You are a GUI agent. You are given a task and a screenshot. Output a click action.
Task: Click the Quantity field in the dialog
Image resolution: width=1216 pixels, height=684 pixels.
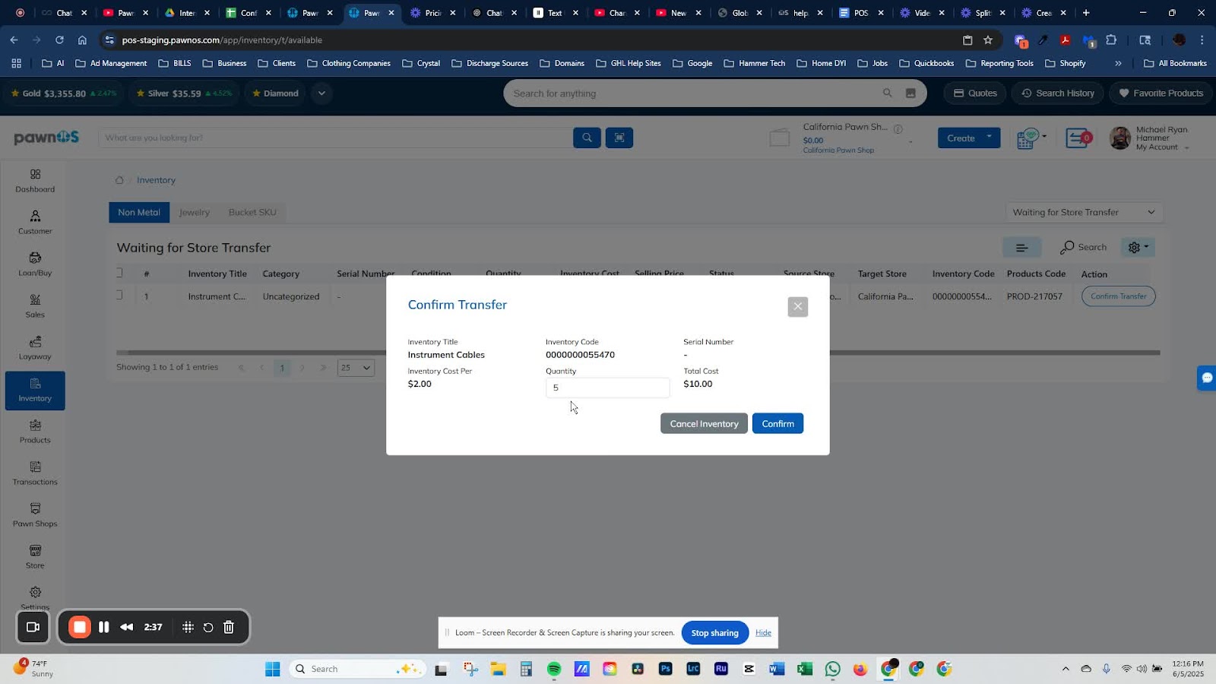pos(607,388)
